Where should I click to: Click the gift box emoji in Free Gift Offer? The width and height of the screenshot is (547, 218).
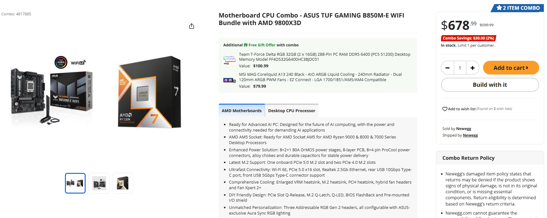point(246,45)
